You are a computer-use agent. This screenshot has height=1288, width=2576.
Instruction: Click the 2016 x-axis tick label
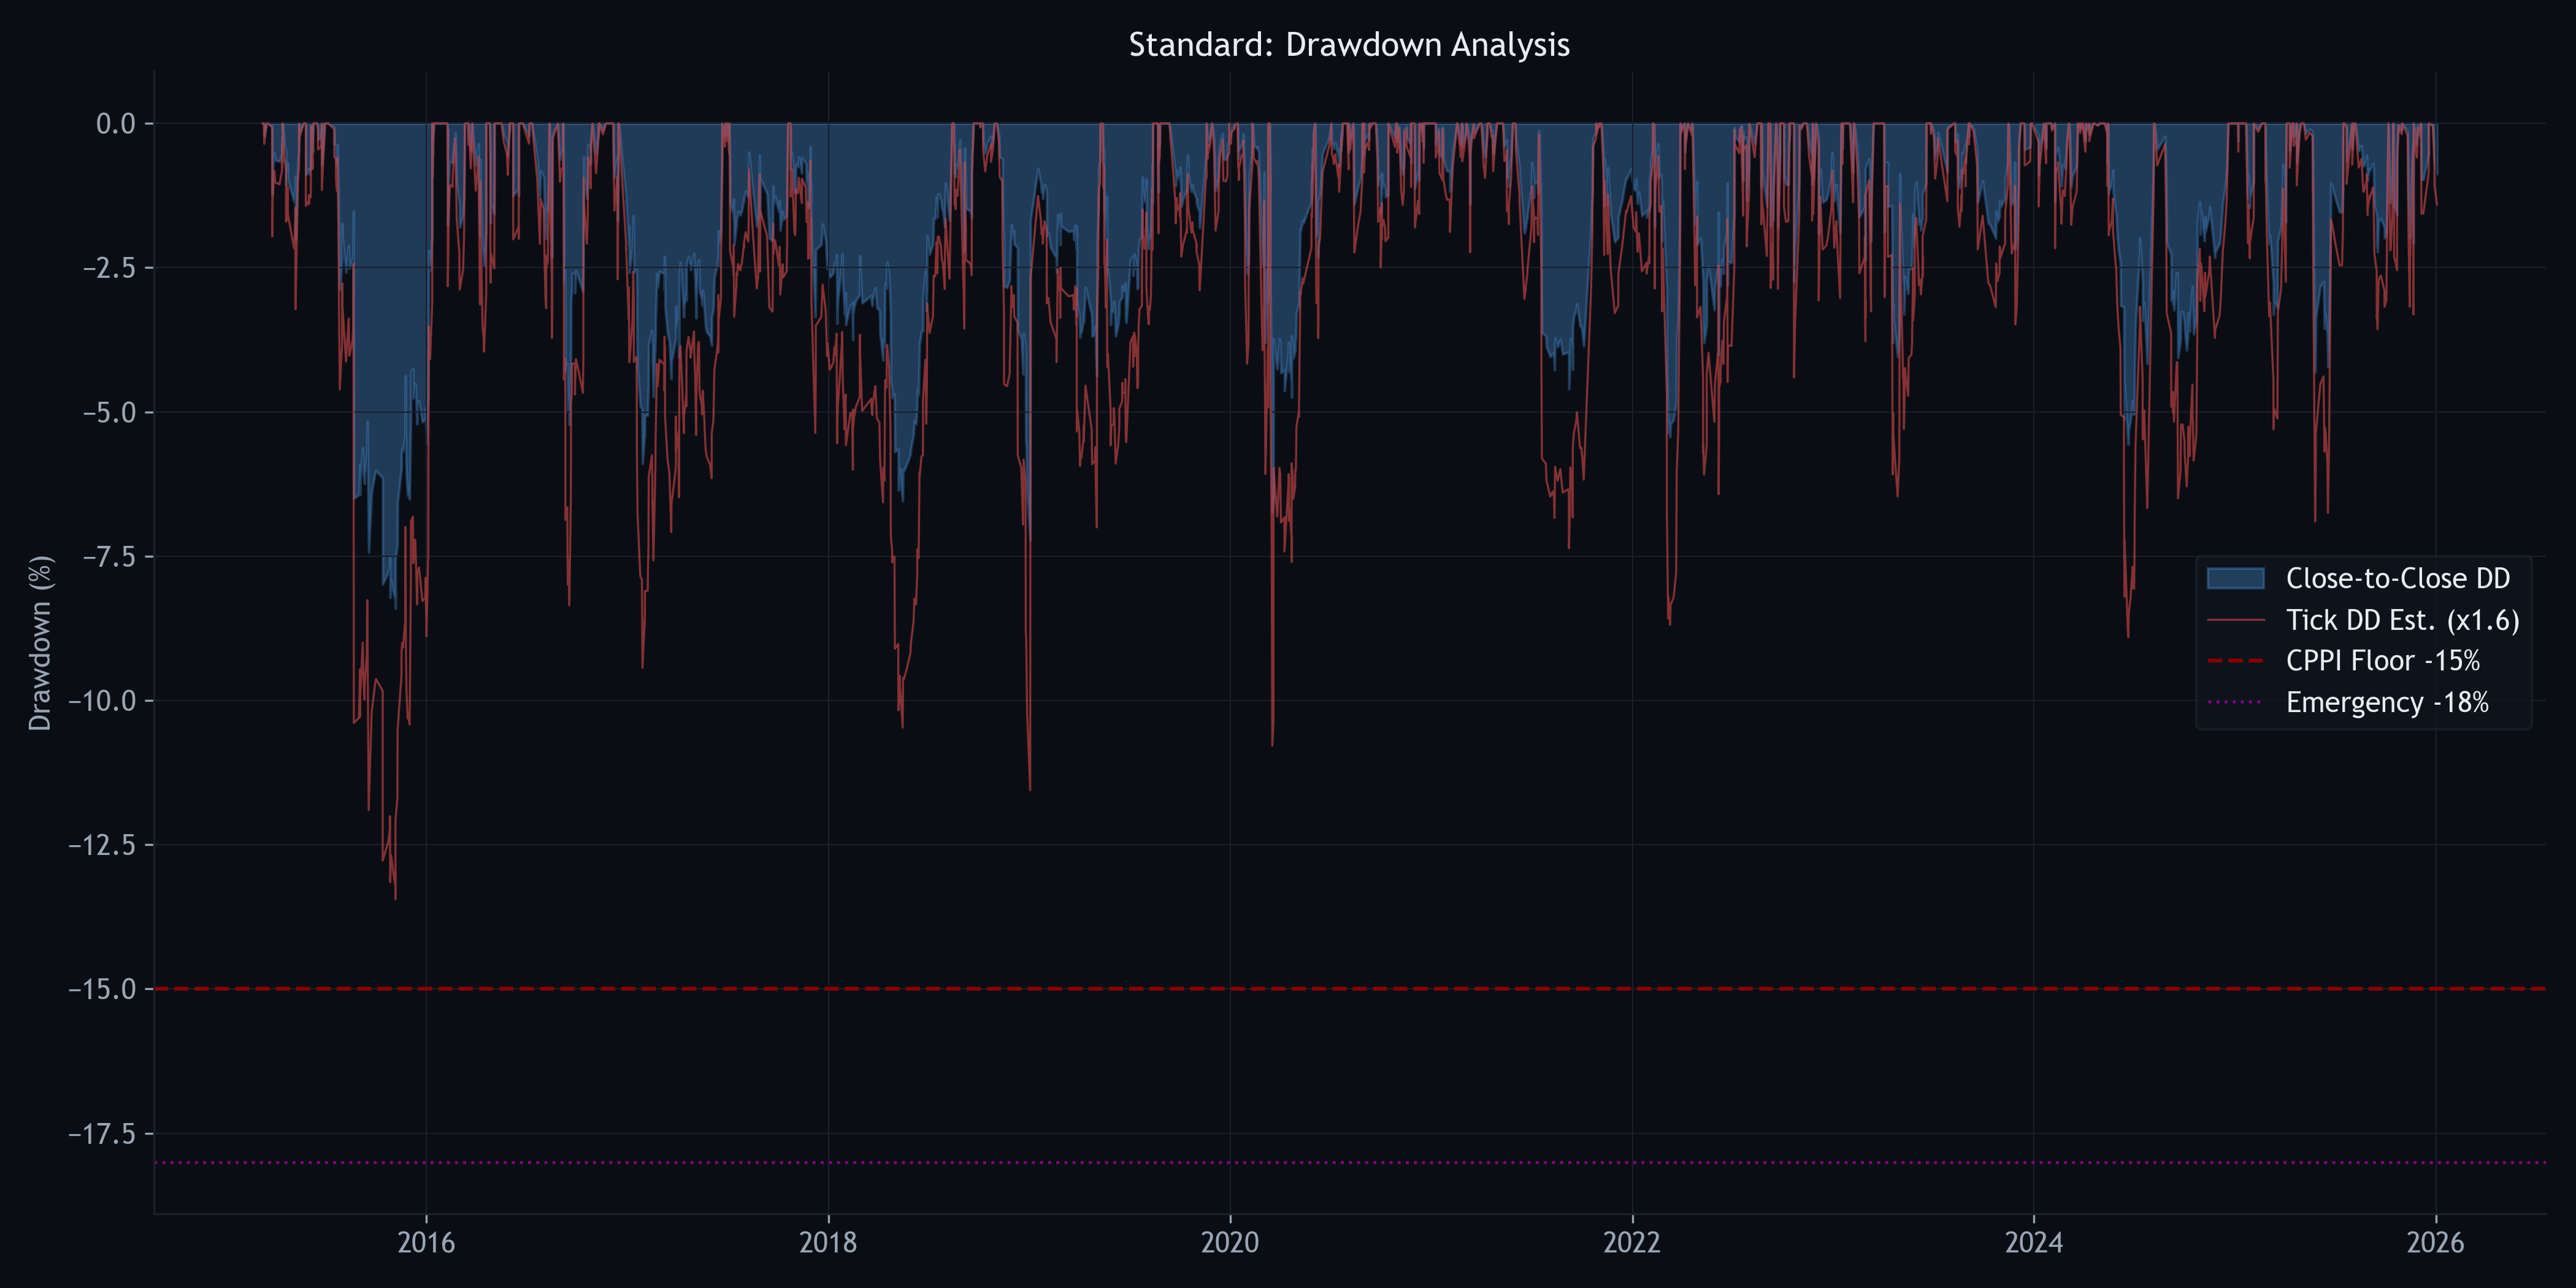pyautogui.click(x=426, y=1243)
